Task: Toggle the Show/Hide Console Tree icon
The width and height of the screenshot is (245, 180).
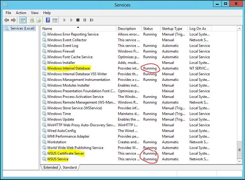Action: (x=23, y=20)
